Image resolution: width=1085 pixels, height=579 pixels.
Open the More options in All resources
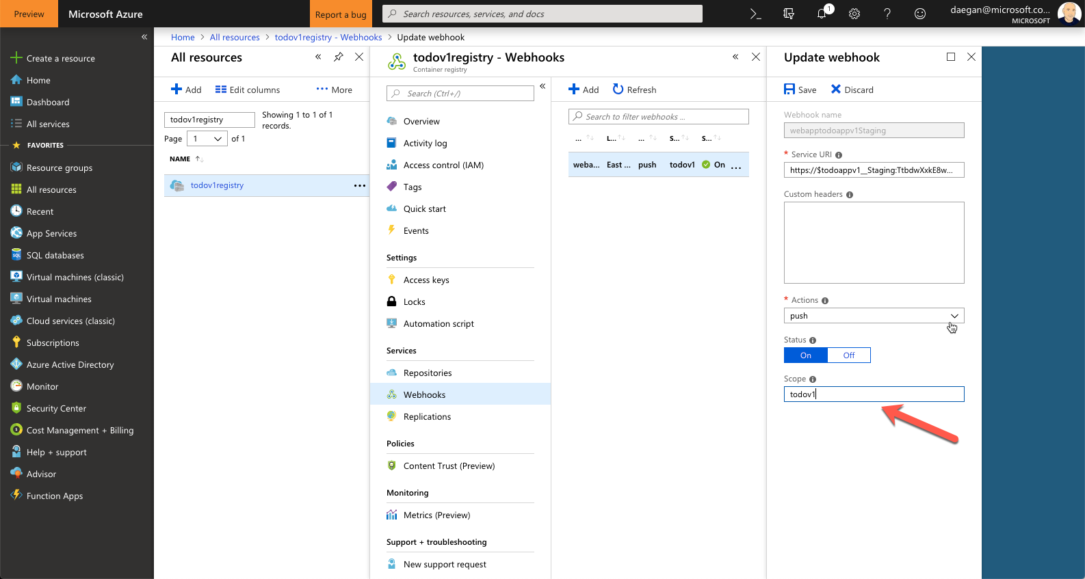pyautogui.click(x=335, y=90)
